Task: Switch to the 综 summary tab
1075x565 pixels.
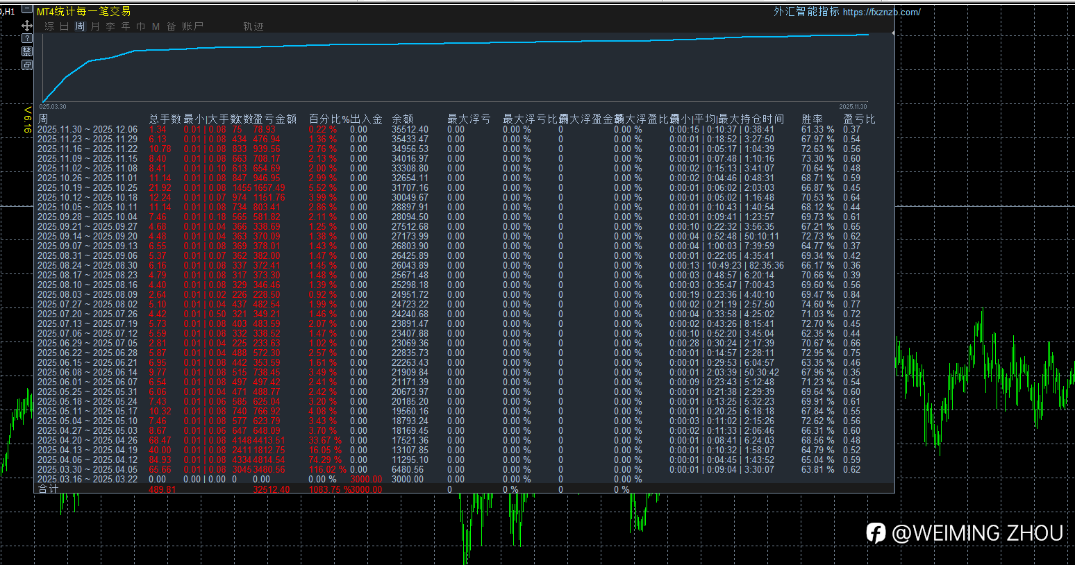Action: 49,26
